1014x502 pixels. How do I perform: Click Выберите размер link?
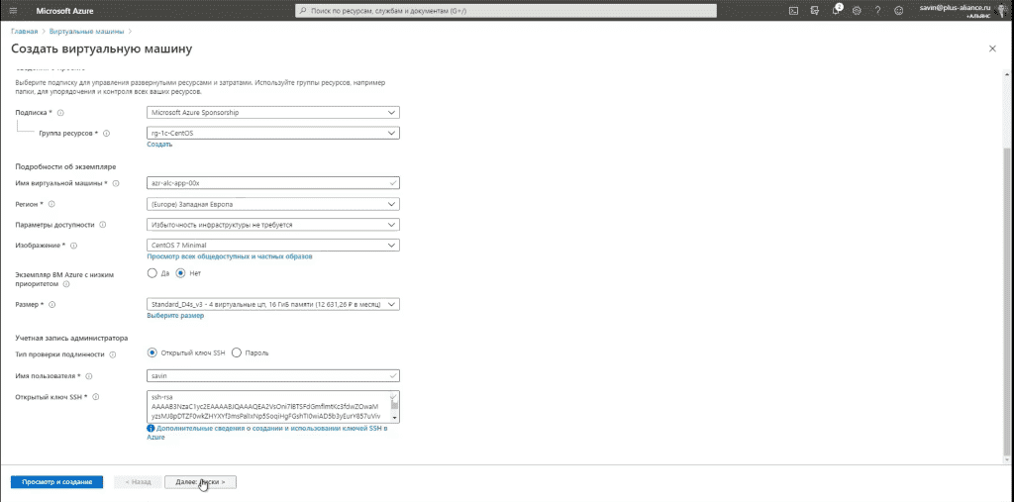175,316
